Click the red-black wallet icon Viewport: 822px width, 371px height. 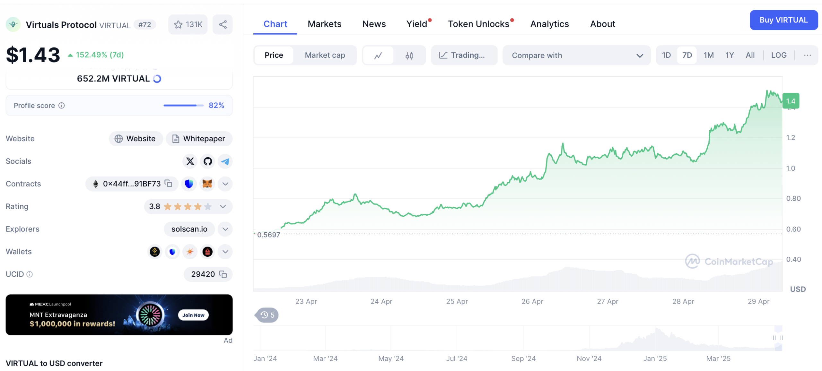tap(207, 252)
